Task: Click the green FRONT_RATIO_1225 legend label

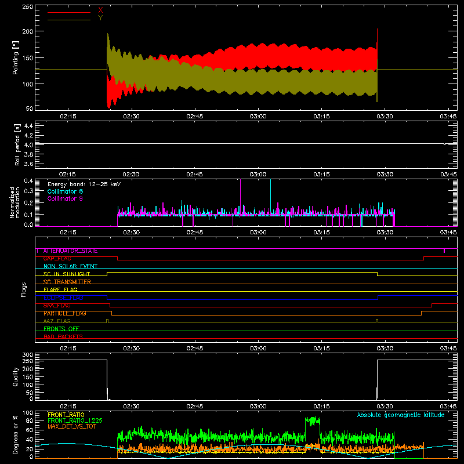Action: pyautogui.click(x=75, y=420)
